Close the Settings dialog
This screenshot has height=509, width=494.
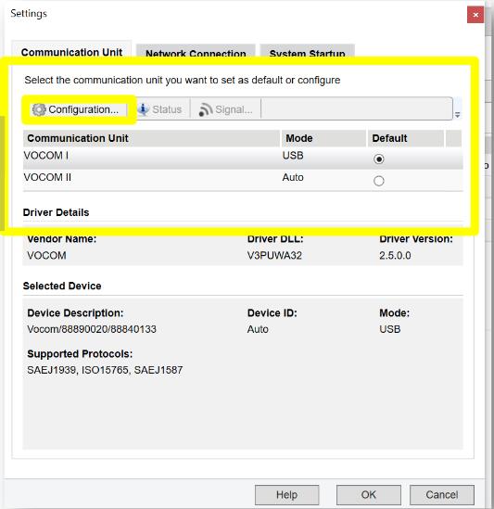click(x=475, y=15)
